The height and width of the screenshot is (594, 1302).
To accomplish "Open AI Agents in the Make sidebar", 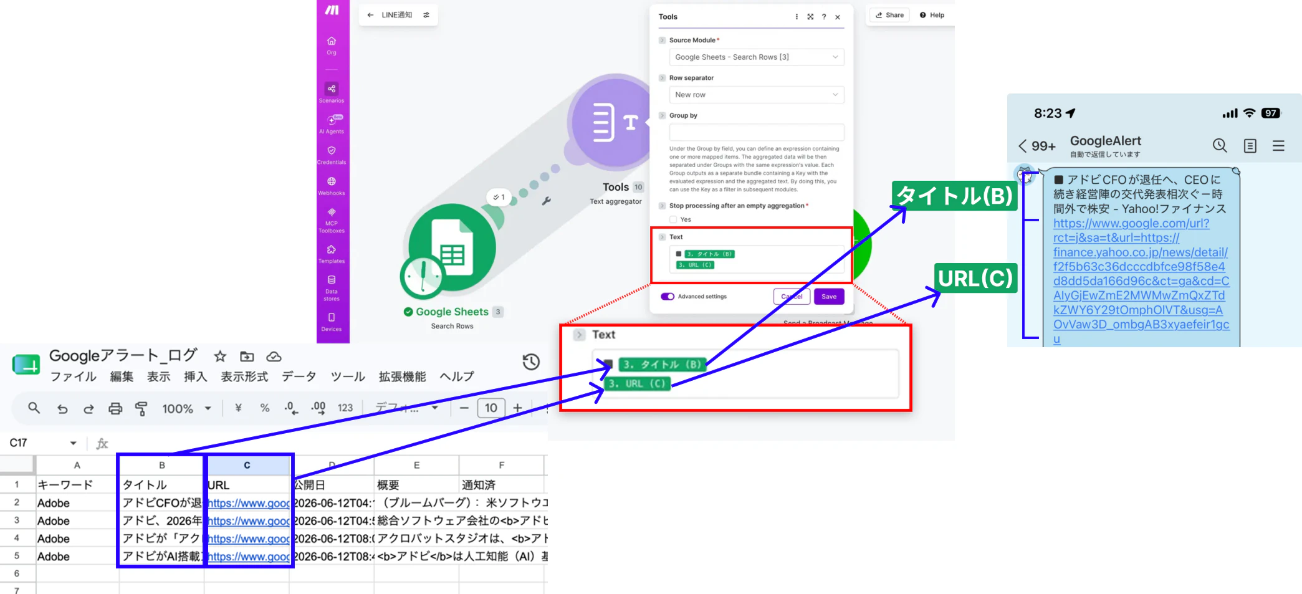I will point(332,123).
